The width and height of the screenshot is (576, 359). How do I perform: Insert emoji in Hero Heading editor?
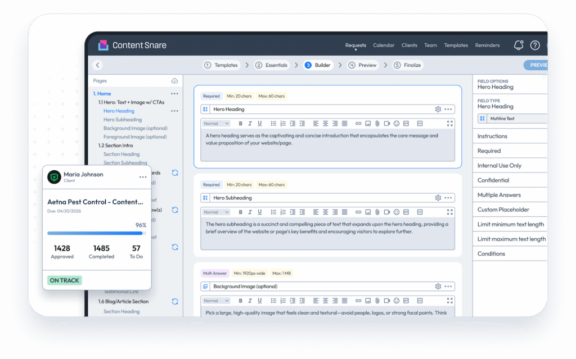[397, 124]
